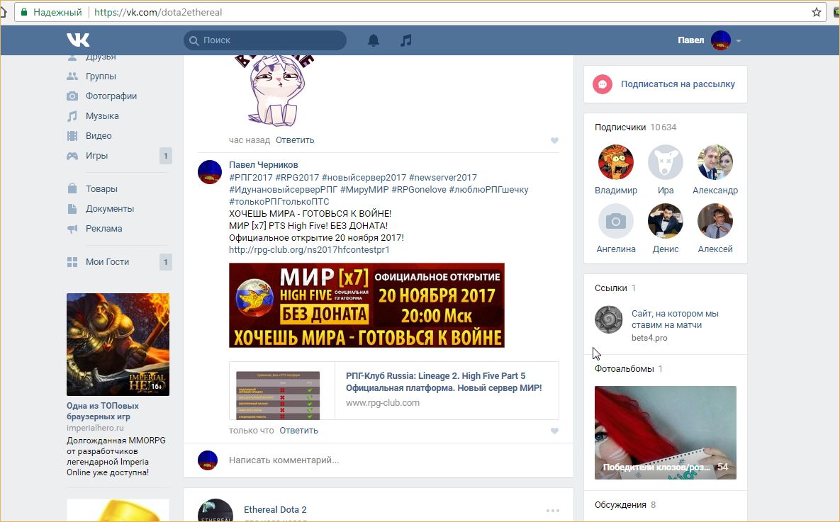The image size is (840, 522).
Task: Open the #РПГ2017 hashtag
Action: click(251, 177)
